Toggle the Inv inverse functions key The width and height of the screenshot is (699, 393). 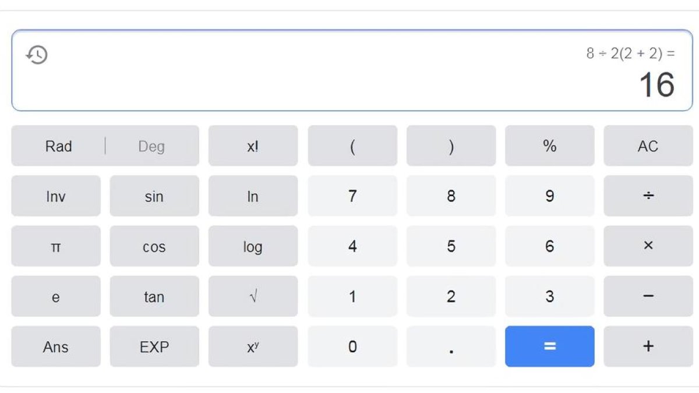pyautogui.click(x=56, y=196)
